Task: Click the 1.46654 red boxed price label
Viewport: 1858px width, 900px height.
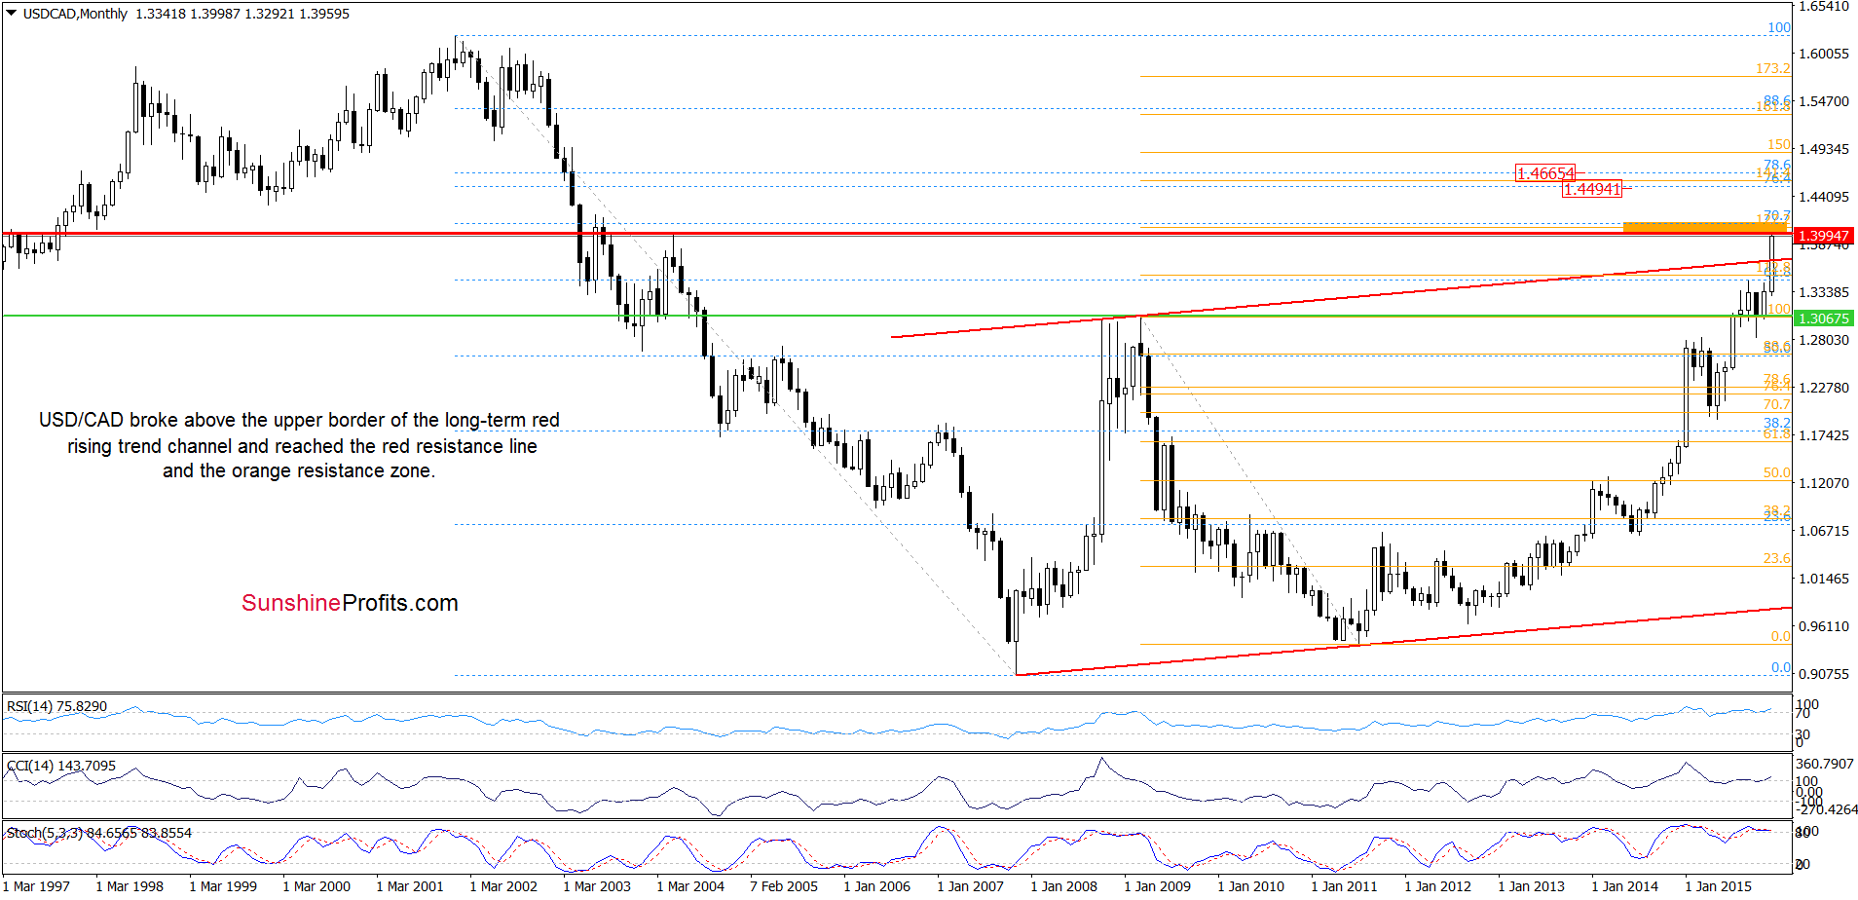Action: tap(1545, 173)
